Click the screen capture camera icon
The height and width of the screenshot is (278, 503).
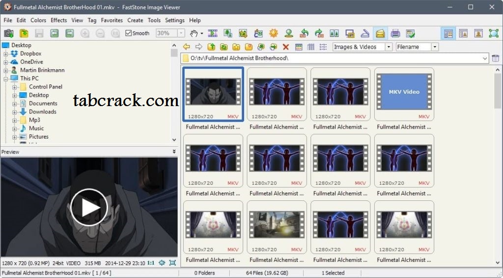pyautogui.click(x=9, y=33)
